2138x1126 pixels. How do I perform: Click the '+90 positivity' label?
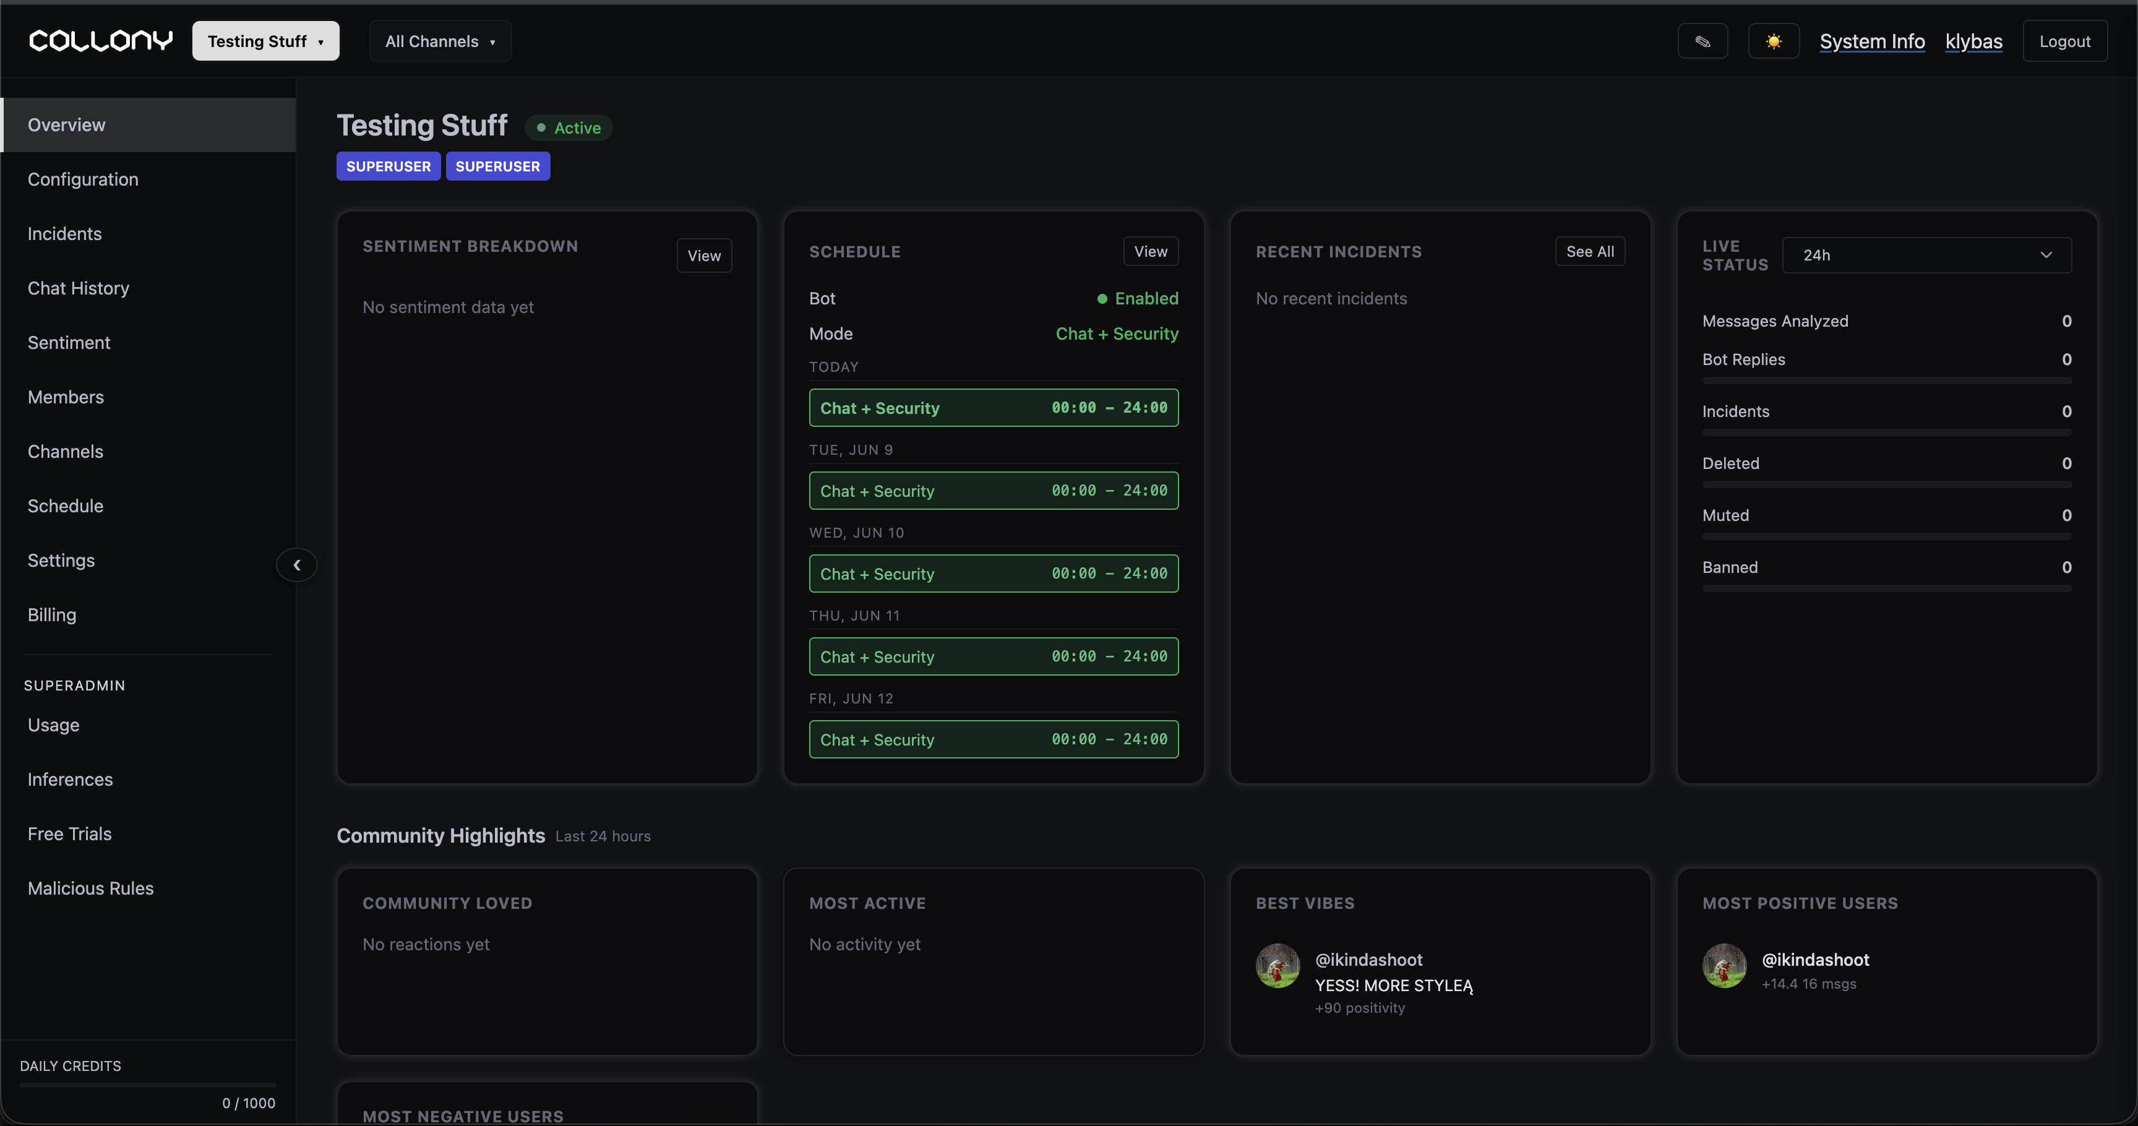pos(1360,1007)
